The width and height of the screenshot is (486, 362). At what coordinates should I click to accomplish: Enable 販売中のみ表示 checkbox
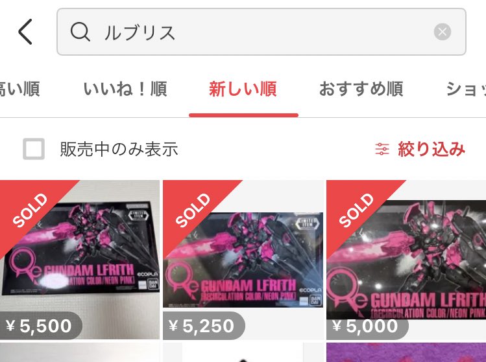(x=34, y=149)
